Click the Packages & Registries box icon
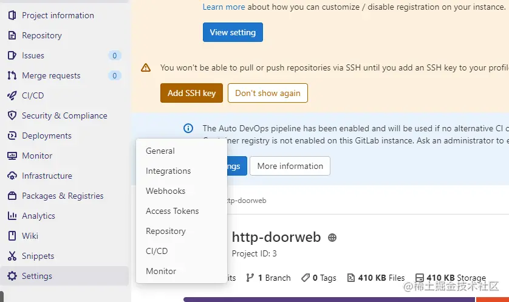Image resolution: width=509 pixels, height=302 pixels. [x=12, y=196]
